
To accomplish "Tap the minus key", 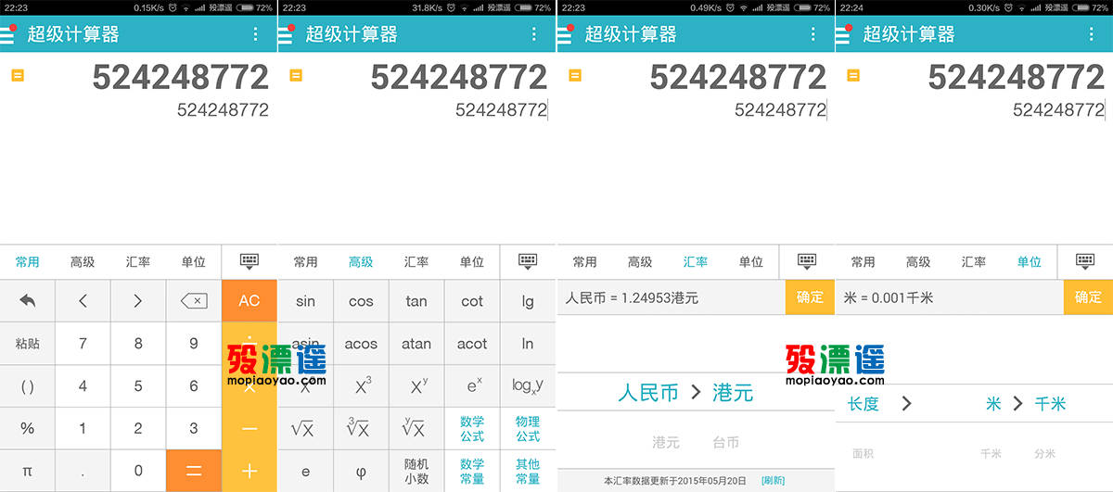I will pos(249,429).
